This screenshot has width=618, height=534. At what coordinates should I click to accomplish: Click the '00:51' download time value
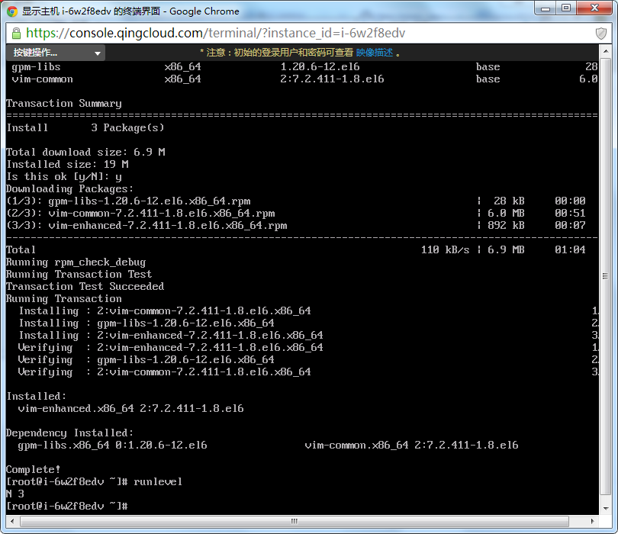point(570,213)
